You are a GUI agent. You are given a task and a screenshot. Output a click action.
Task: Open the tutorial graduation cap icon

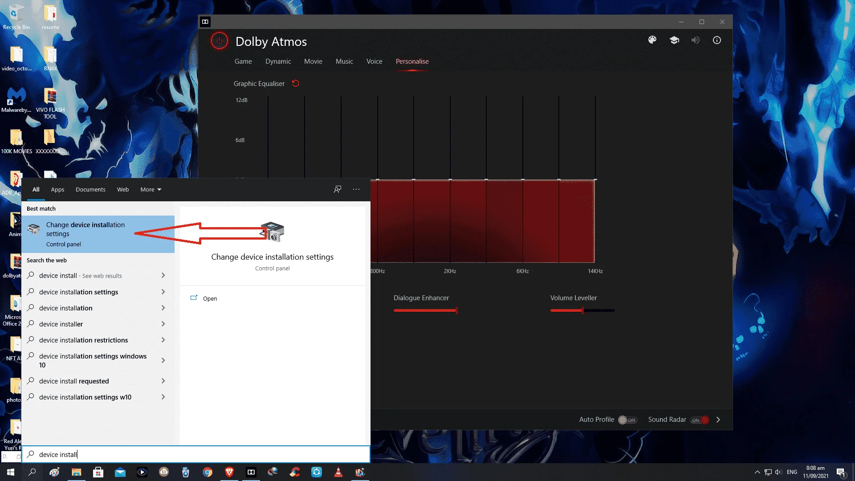coord(674,40)
